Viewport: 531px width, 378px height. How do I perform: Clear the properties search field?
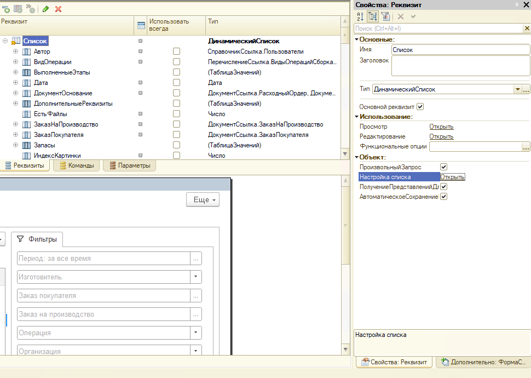pyautogui.click(x=527, y=28)
